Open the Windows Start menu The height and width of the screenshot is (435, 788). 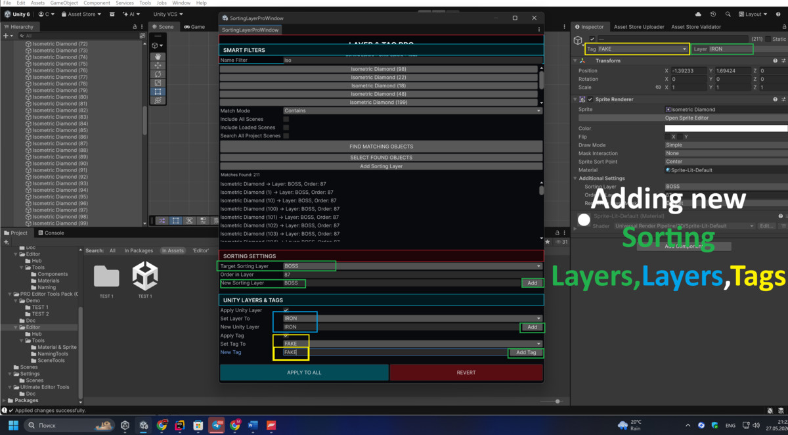[x=12, y=425]
